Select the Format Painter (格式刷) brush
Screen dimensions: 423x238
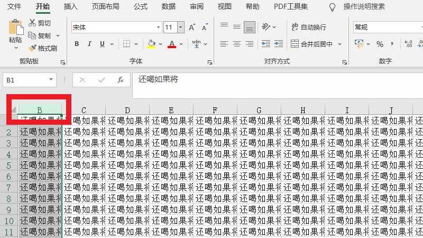(33, 48)
